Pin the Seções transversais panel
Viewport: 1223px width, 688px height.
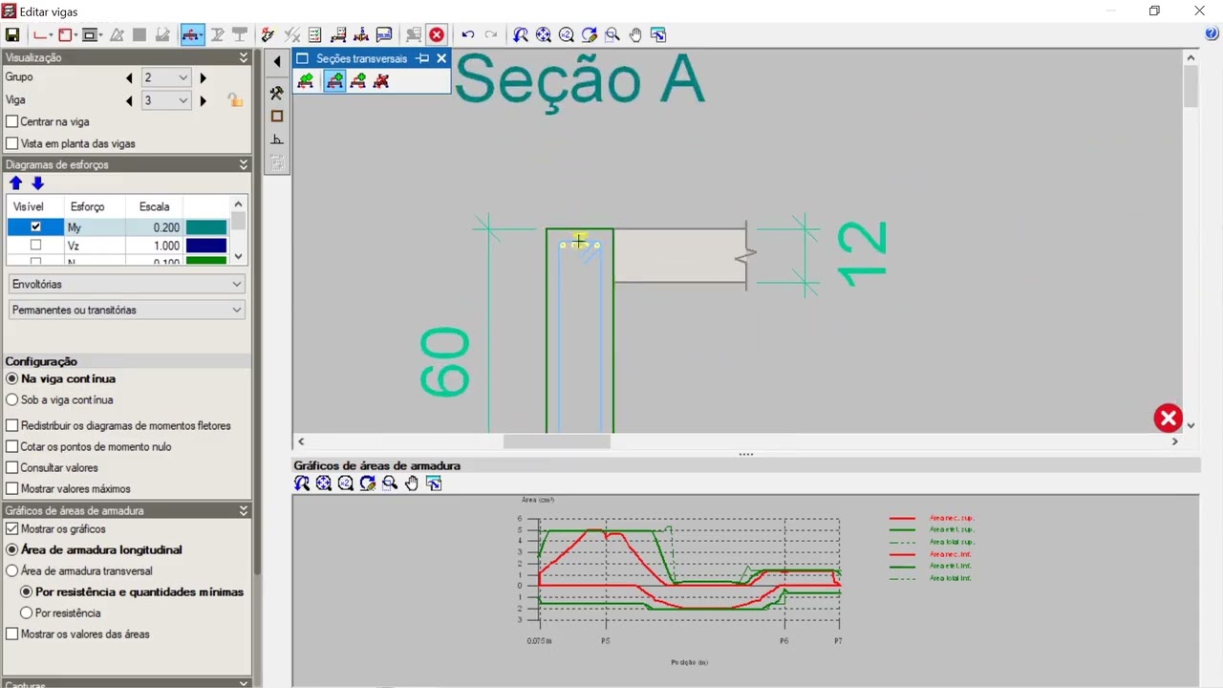(x=422, y=58)
